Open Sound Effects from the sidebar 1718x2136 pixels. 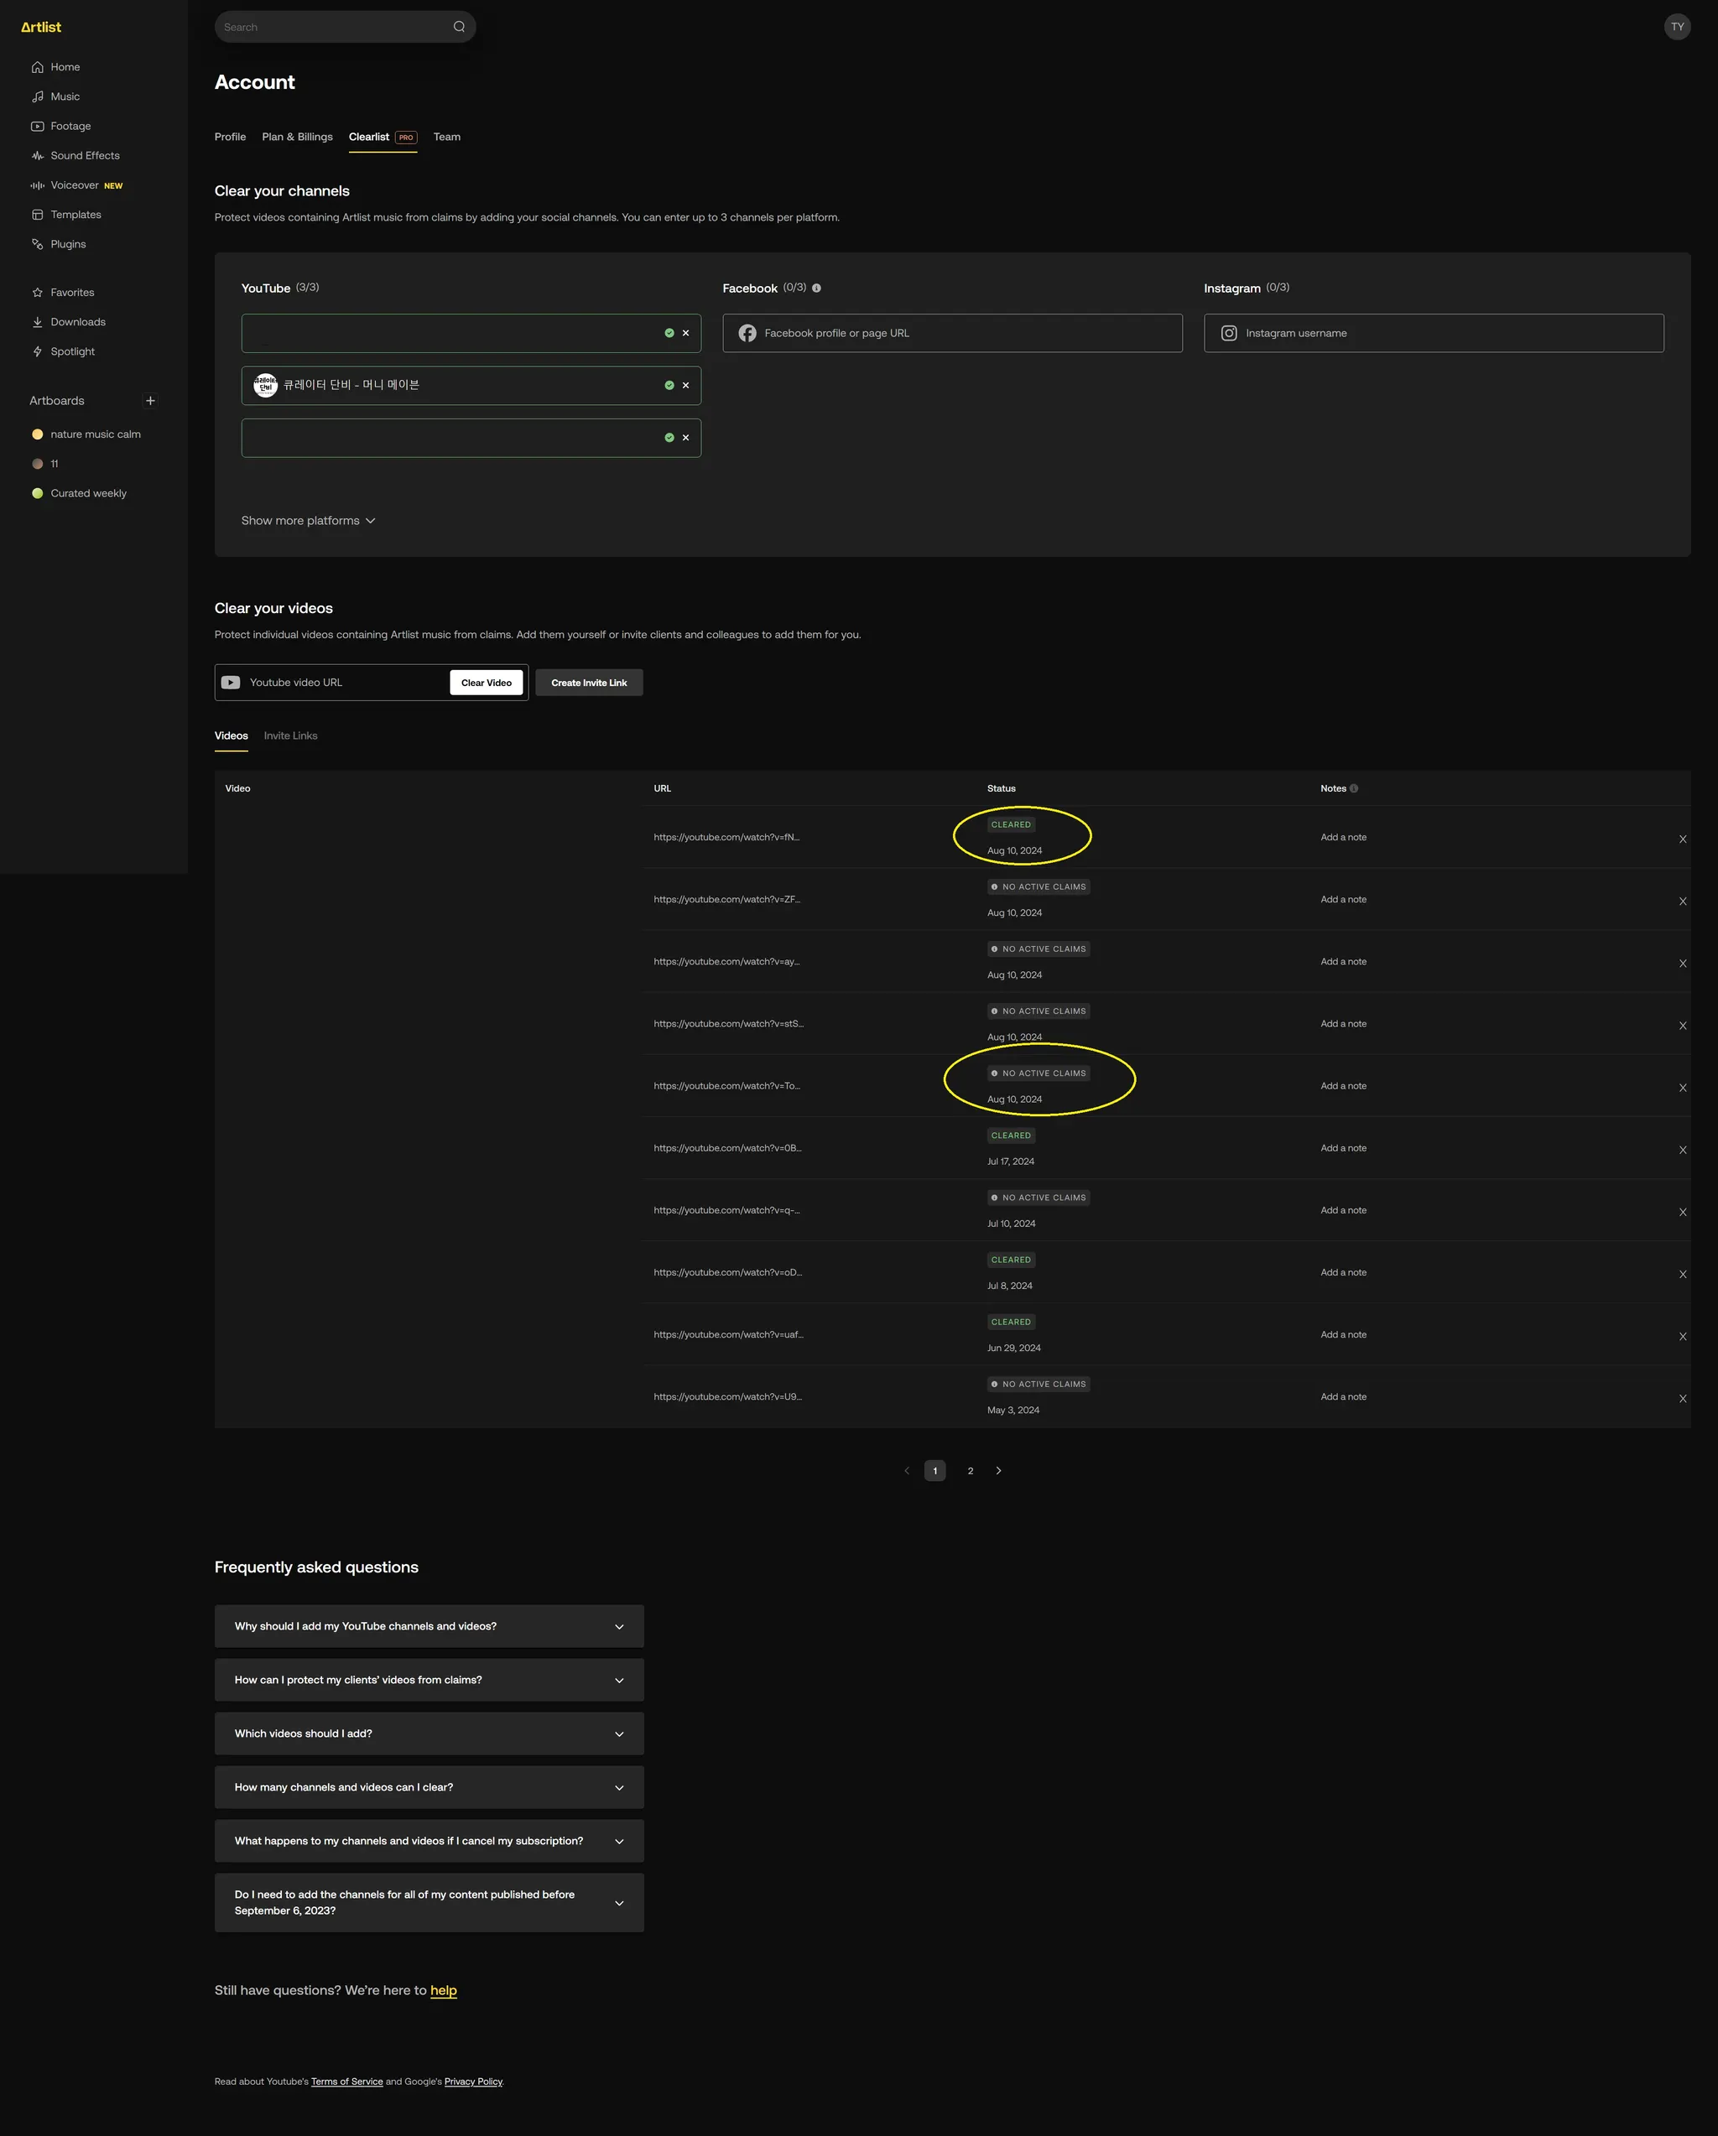84,155
